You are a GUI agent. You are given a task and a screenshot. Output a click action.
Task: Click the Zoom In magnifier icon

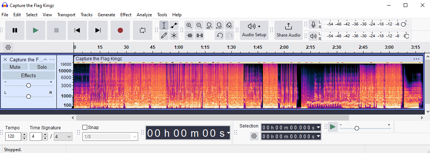point(189,25)
